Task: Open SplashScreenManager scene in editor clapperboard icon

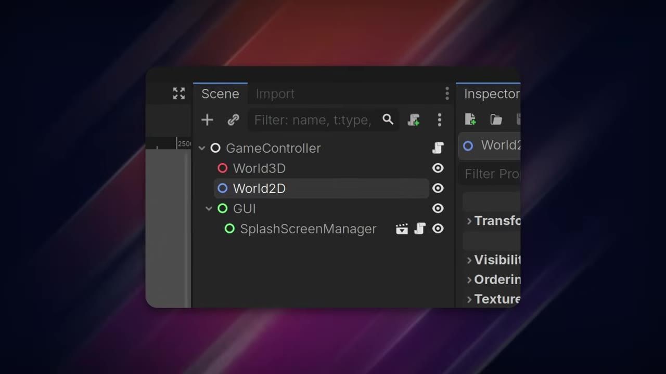Action: (402, 229)
